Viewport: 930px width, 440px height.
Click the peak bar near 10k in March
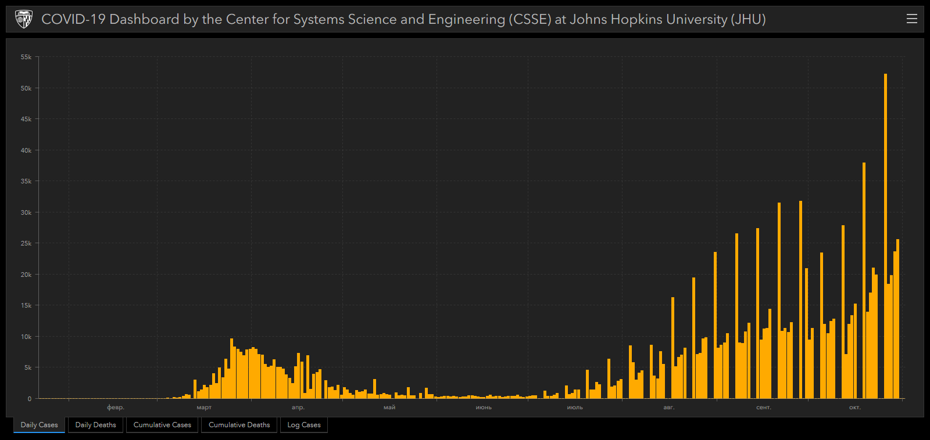point(231,369)
